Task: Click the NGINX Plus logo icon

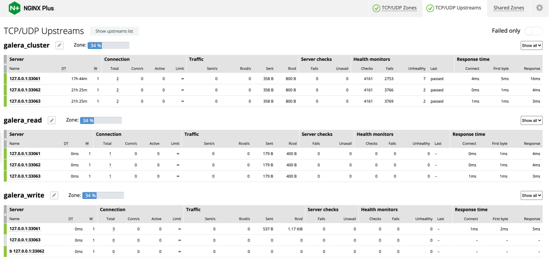Action: tap(15, 8)
